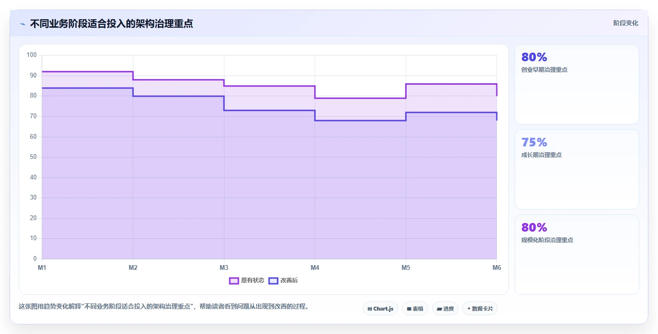The image size is (658, 334).
Task: Click the M1 x-axis label
Action: (42, 267)
